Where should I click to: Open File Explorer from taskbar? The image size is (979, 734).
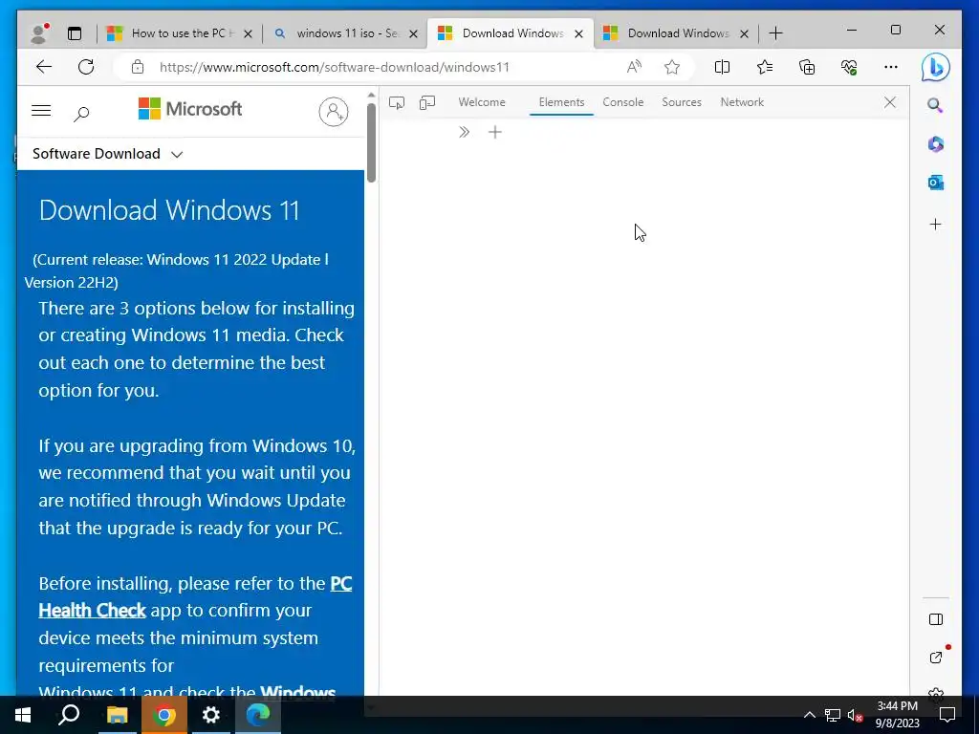[117, 715]
